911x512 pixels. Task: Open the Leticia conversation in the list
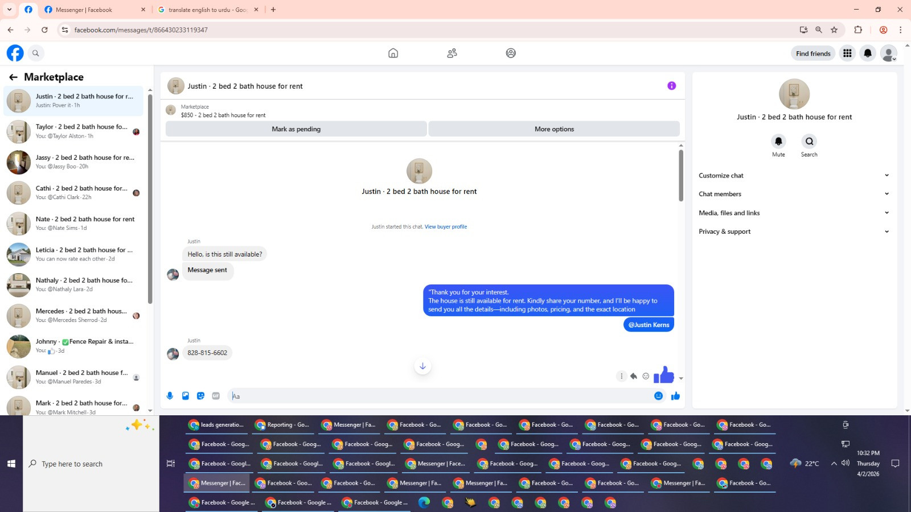[x=73, y=254]
